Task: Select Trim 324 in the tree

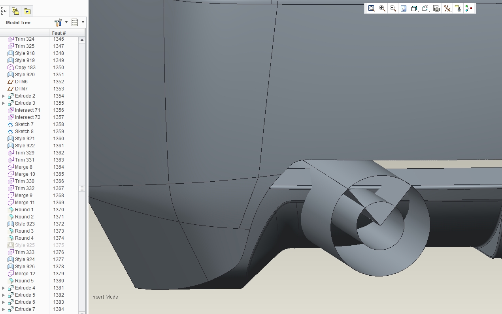Action: (25, 39)
